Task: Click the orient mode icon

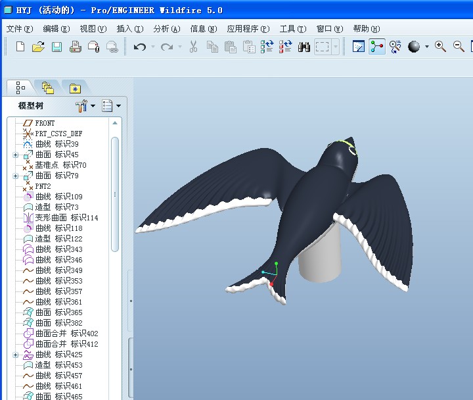Action: point(395,47)
